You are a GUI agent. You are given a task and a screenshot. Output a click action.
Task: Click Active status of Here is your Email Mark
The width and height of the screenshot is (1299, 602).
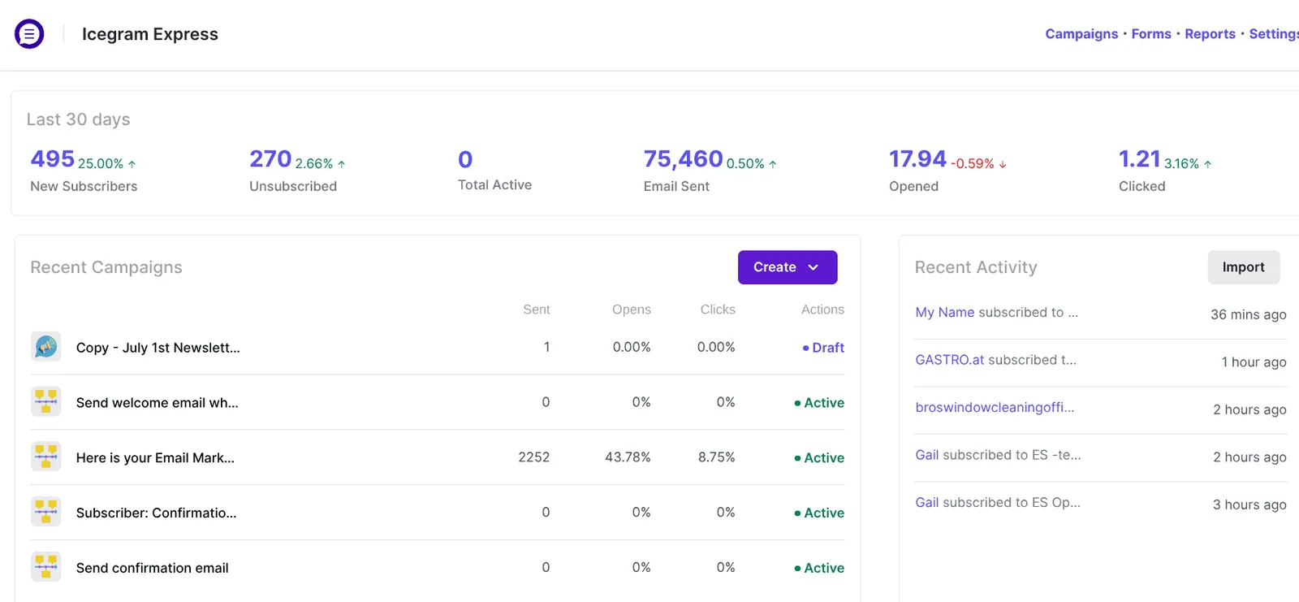click(819, 458)
